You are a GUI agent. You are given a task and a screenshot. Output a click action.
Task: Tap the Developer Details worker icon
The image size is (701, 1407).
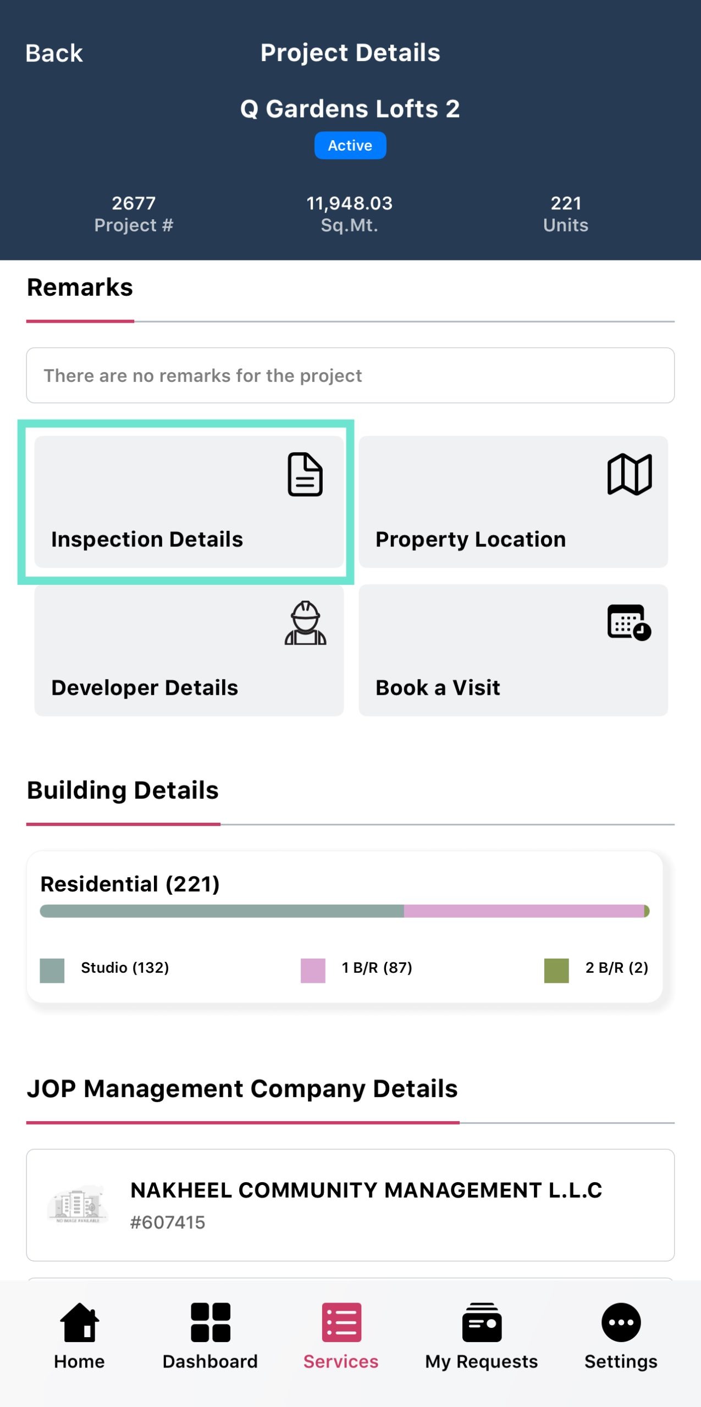(305, 623)
